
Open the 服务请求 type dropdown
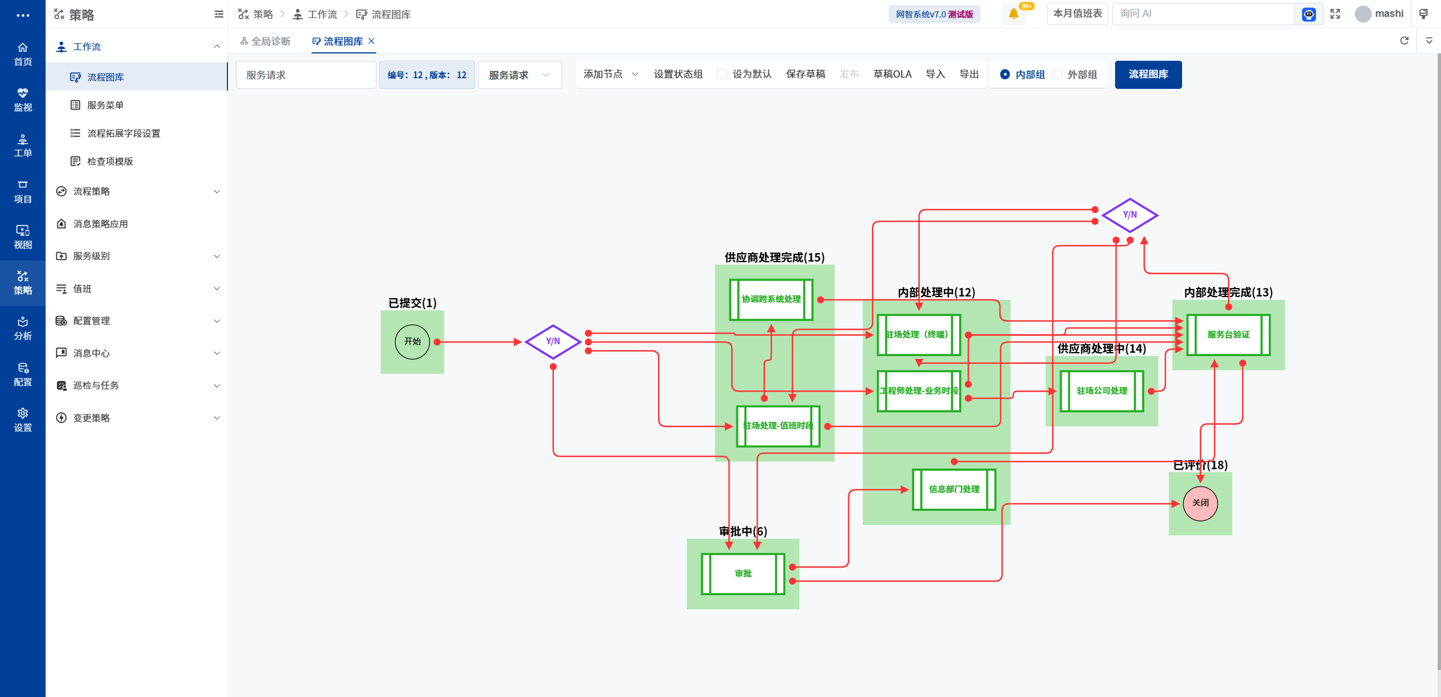click(520, 75)
